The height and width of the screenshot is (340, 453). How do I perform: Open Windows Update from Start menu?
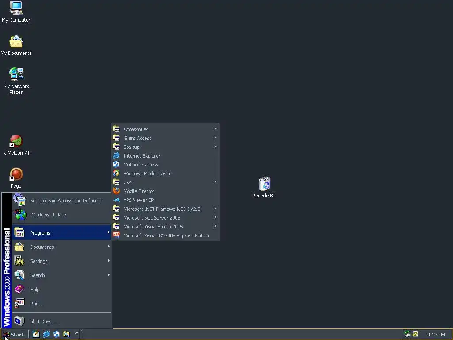pyautogui.click(x=61, y=215)
